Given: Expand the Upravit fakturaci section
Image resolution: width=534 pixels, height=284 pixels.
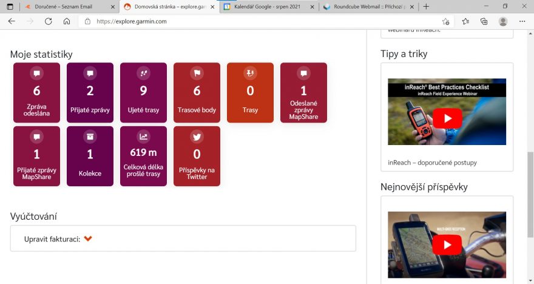Looking at the screenshot, I should coord(88,238).
